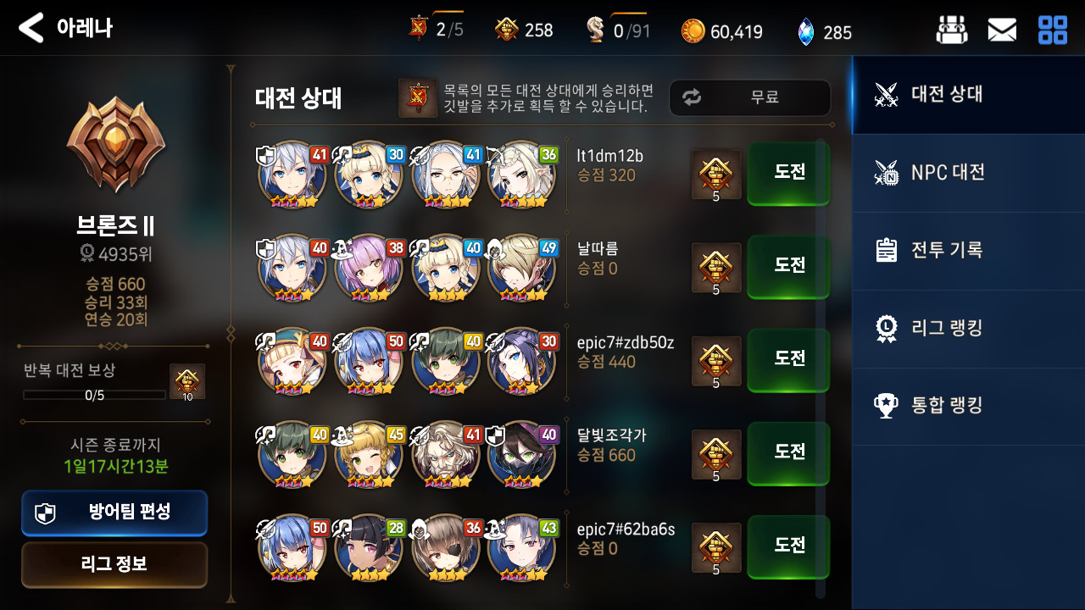The width and height of the screenshot is (1085, 610).
Task: Switch to the NPC 대전 tab
Action: click(x=969, y=173)
